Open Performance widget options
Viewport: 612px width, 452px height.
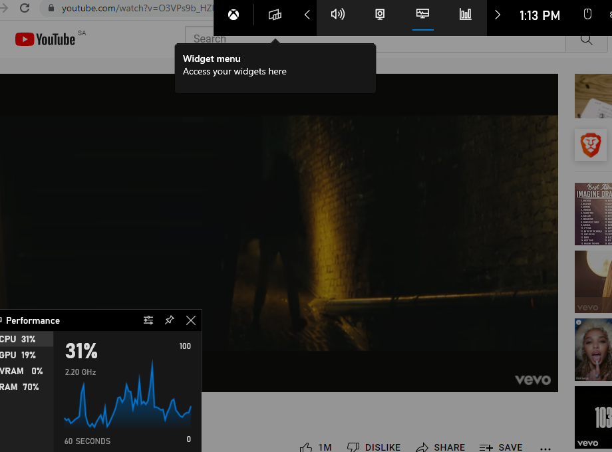click(148, 320)
